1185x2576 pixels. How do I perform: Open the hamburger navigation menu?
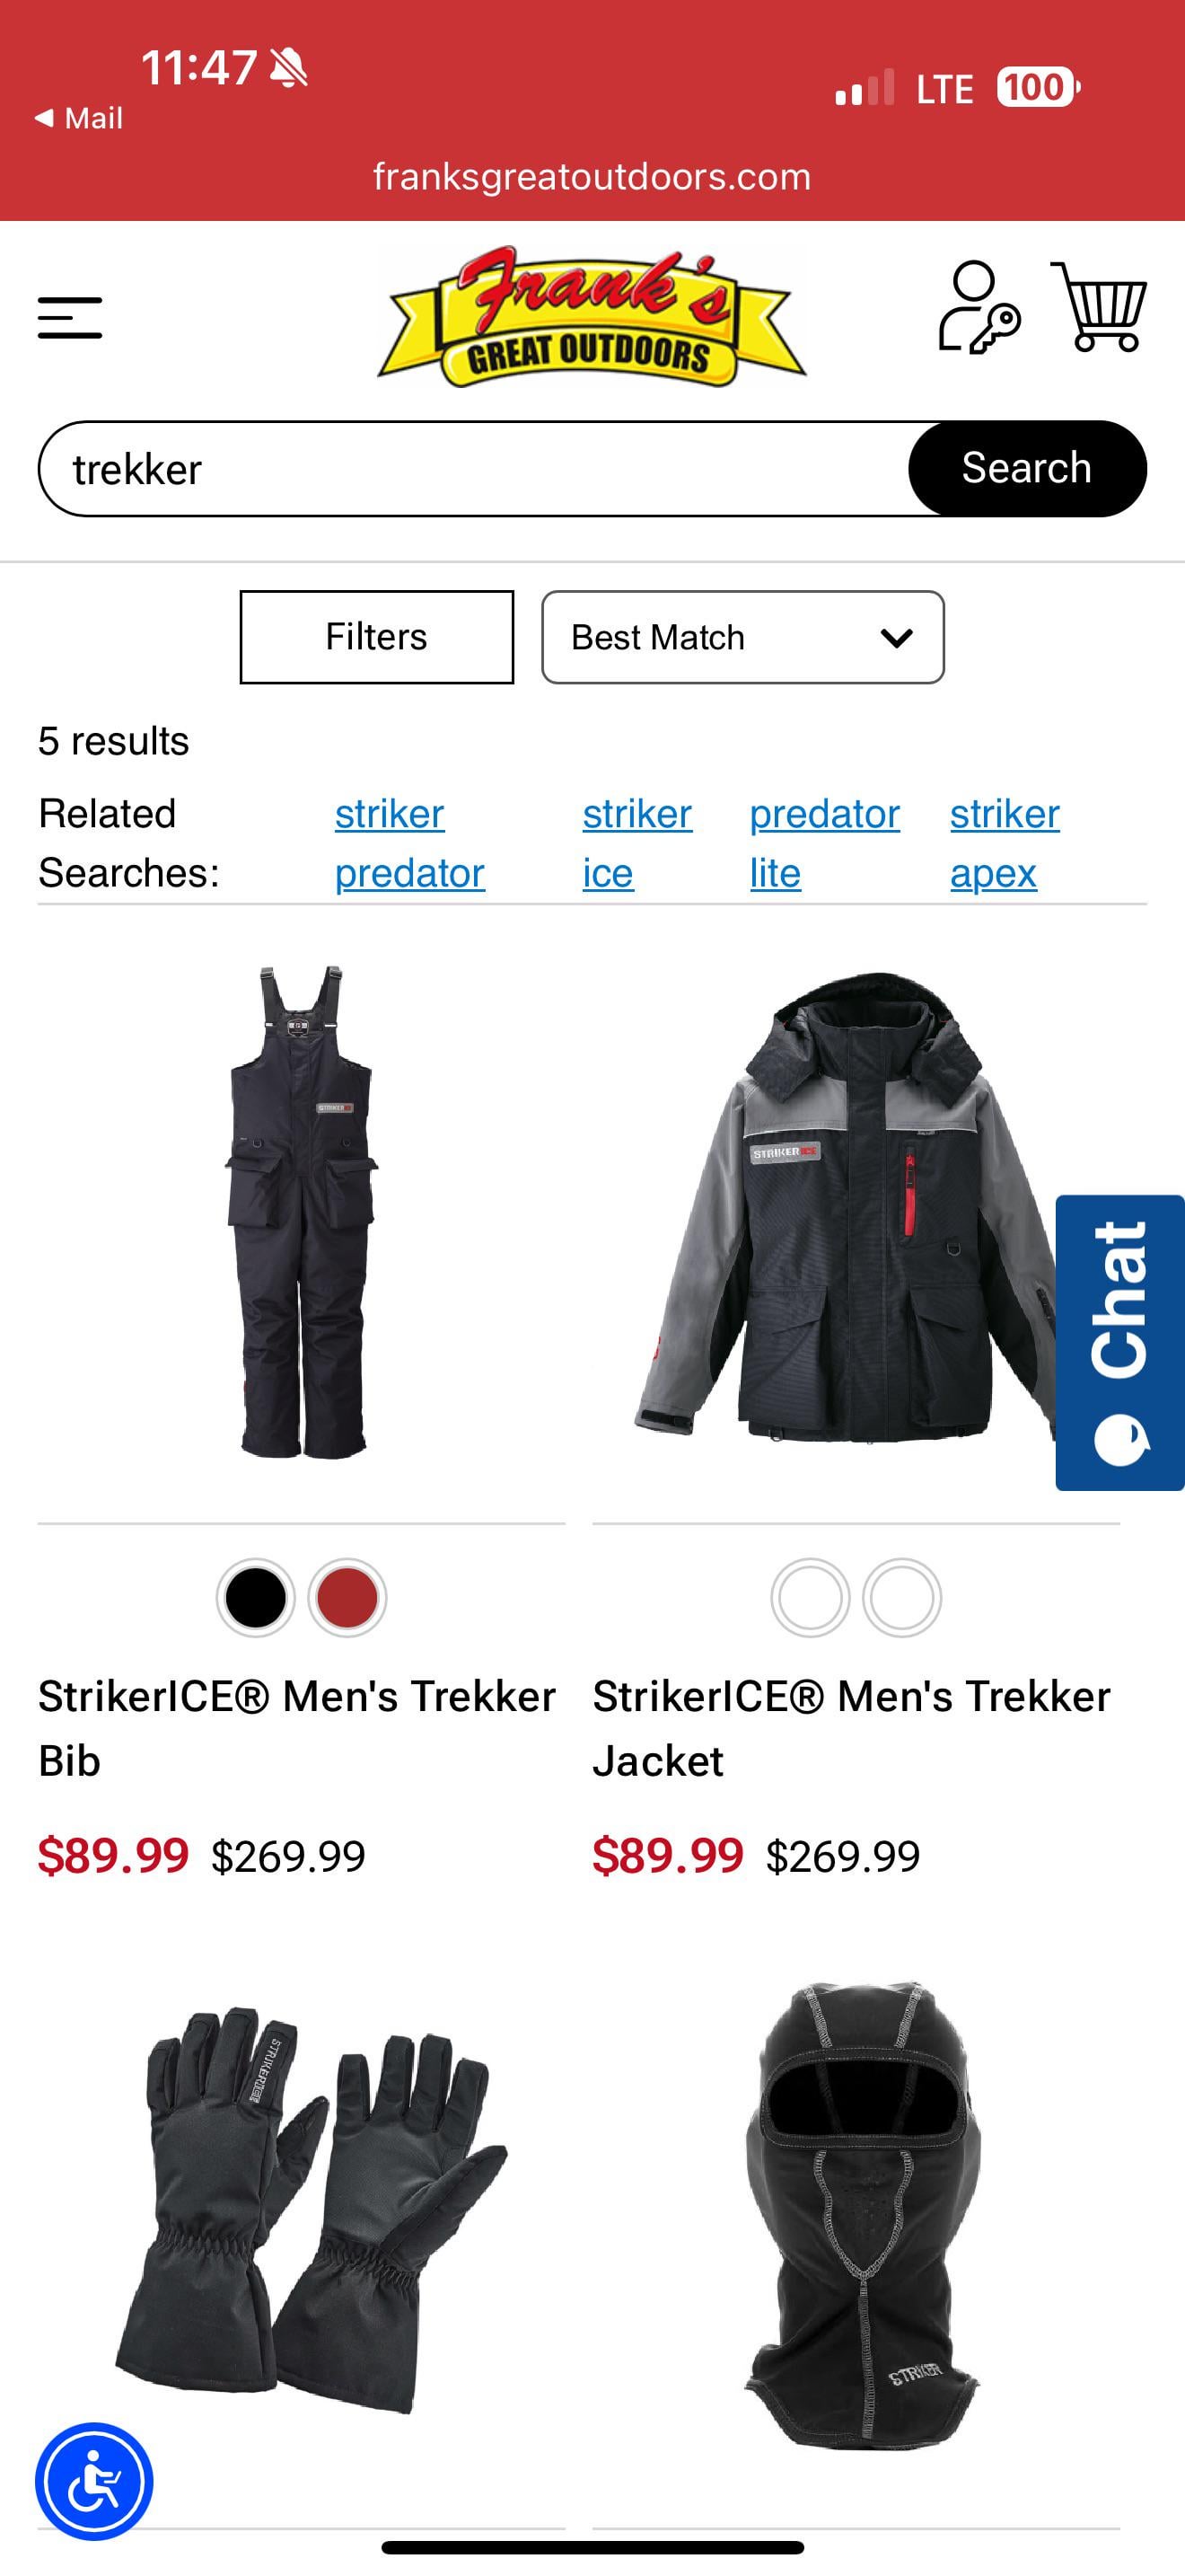pos(70,318)
